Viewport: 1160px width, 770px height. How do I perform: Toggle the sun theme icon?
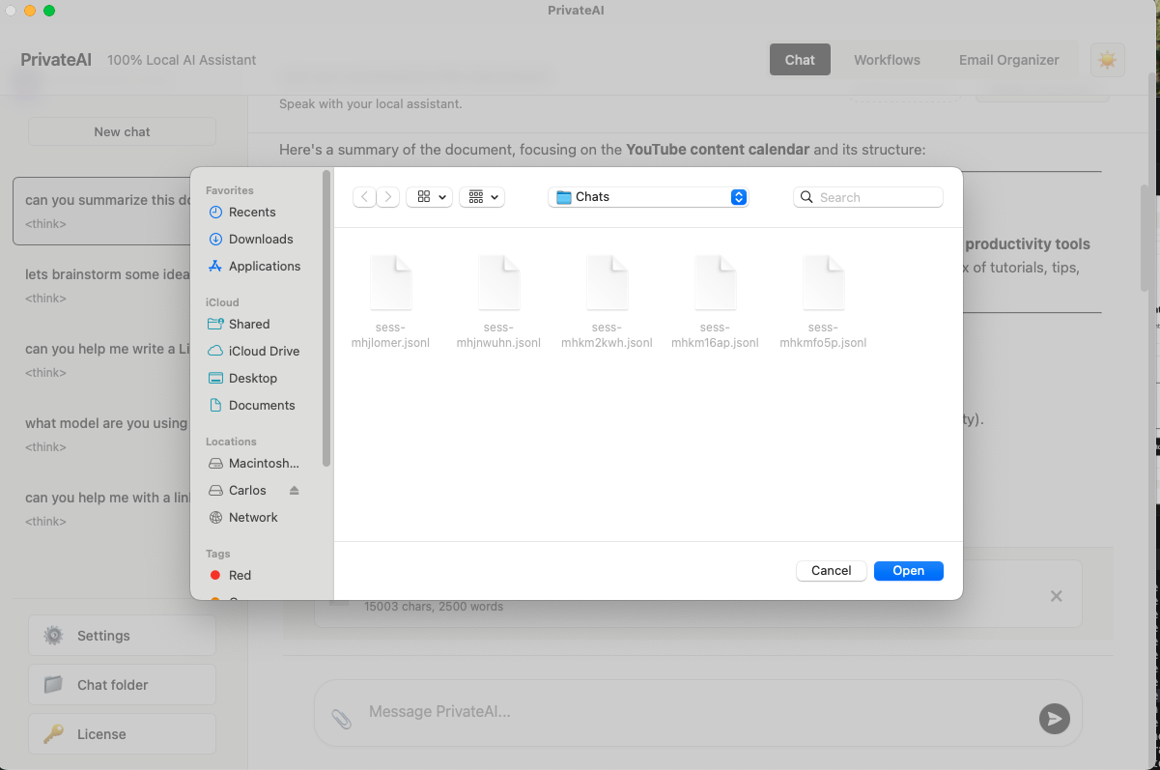coord(1107,60)
